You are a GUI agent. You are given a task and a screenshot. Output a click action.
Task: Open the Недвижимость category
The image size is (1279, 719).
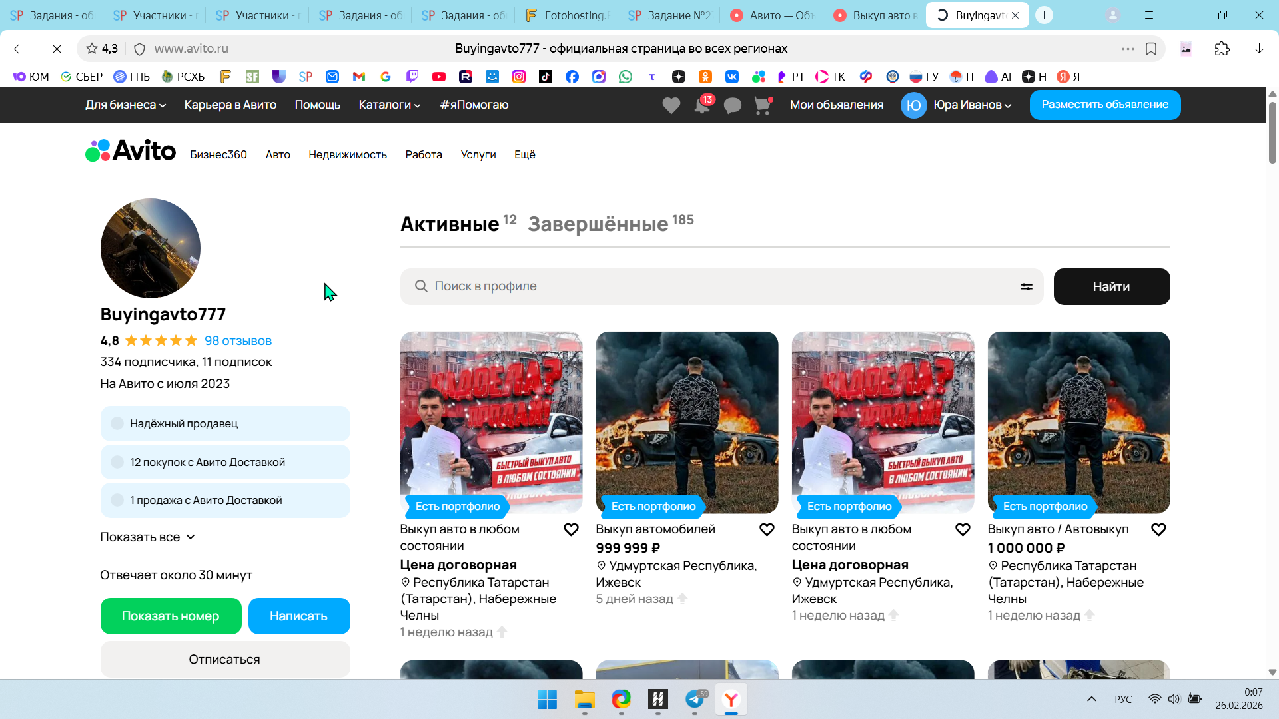[347, 154]
